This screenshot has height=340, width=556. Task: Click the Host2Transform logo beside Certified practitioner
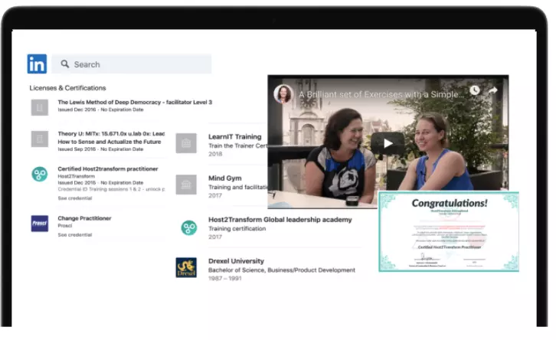point(40,175)
